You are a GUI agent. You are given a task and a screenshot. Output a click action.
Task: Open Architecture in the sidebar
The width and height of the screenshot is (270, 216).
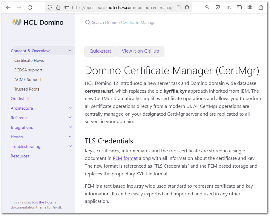[22, 108]
